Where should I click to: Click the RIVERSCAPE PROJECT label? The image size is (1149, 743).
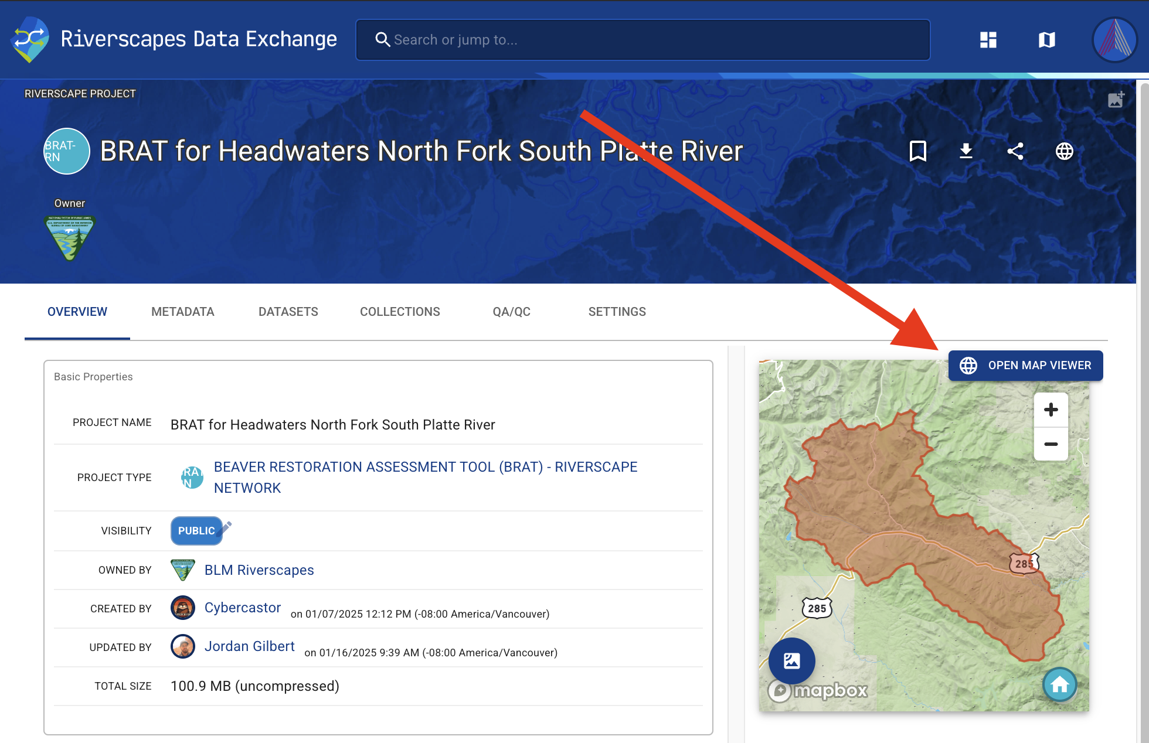click(x=80, y=94)
